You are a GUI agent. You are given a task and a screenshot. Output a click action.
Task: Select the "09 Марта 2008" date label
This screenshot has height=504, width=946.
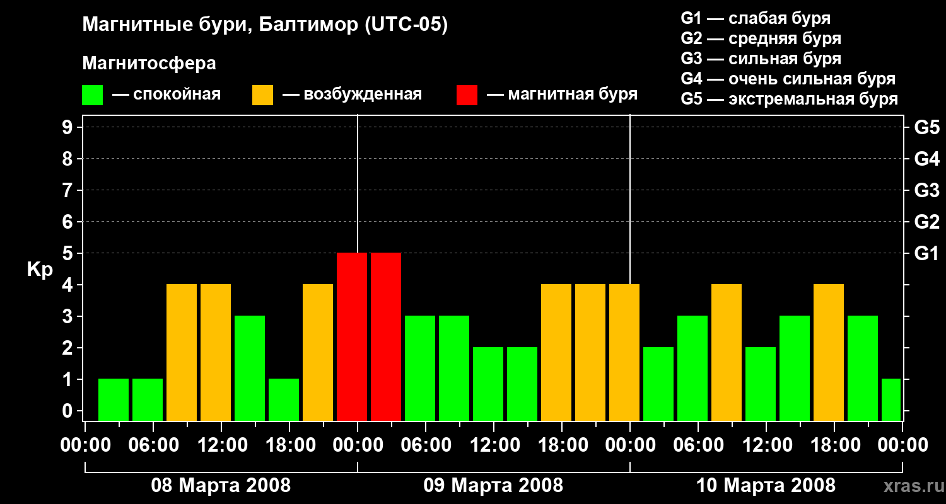pos(493,486)
